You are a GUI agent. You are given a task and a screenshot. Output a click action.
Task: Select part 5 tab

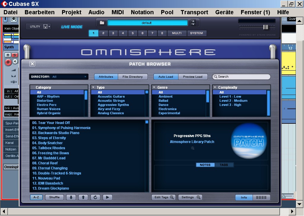(133, 33)
